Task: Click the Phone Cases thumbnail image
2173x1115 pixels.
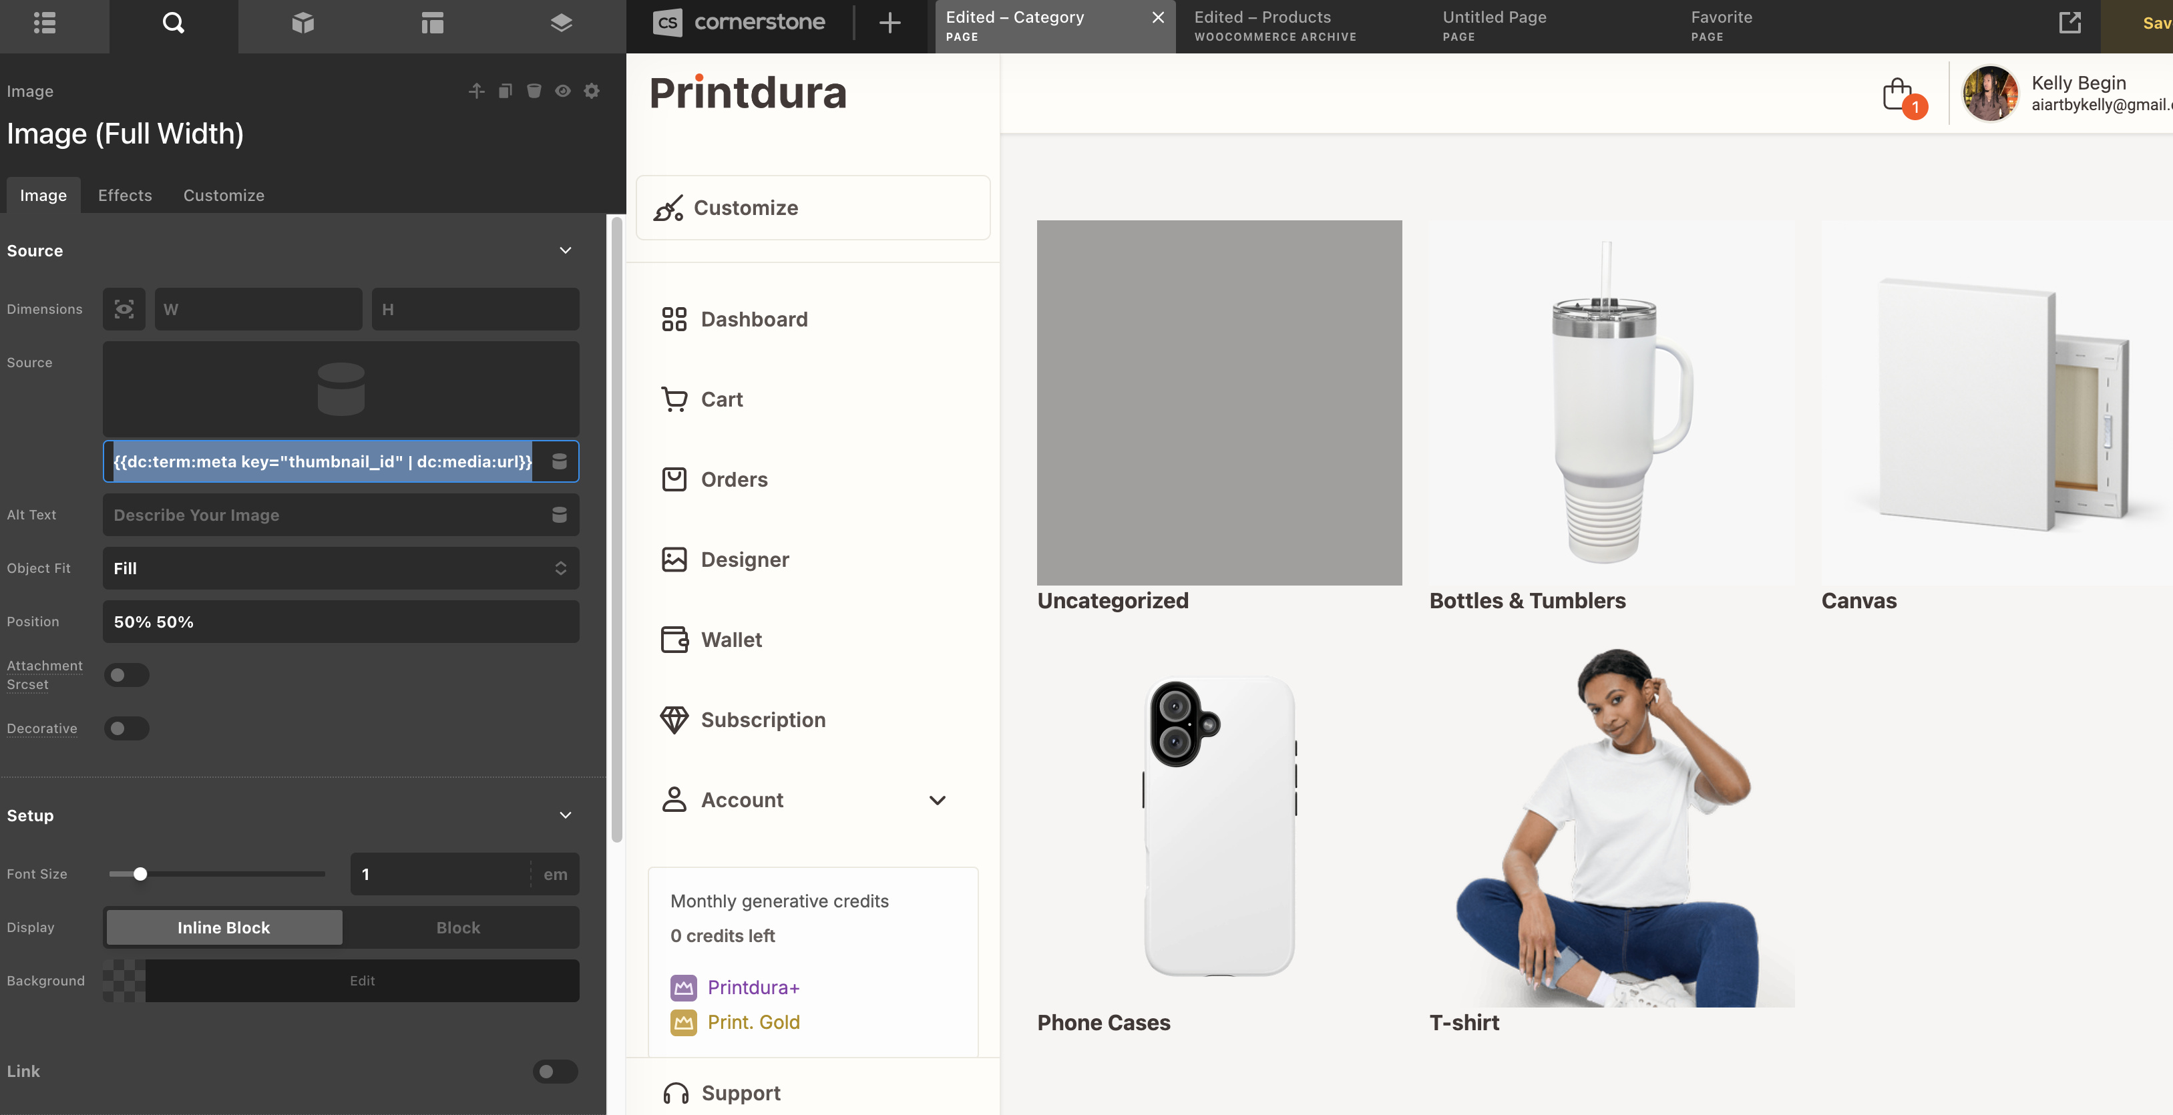Action: tap(1219, 825)
